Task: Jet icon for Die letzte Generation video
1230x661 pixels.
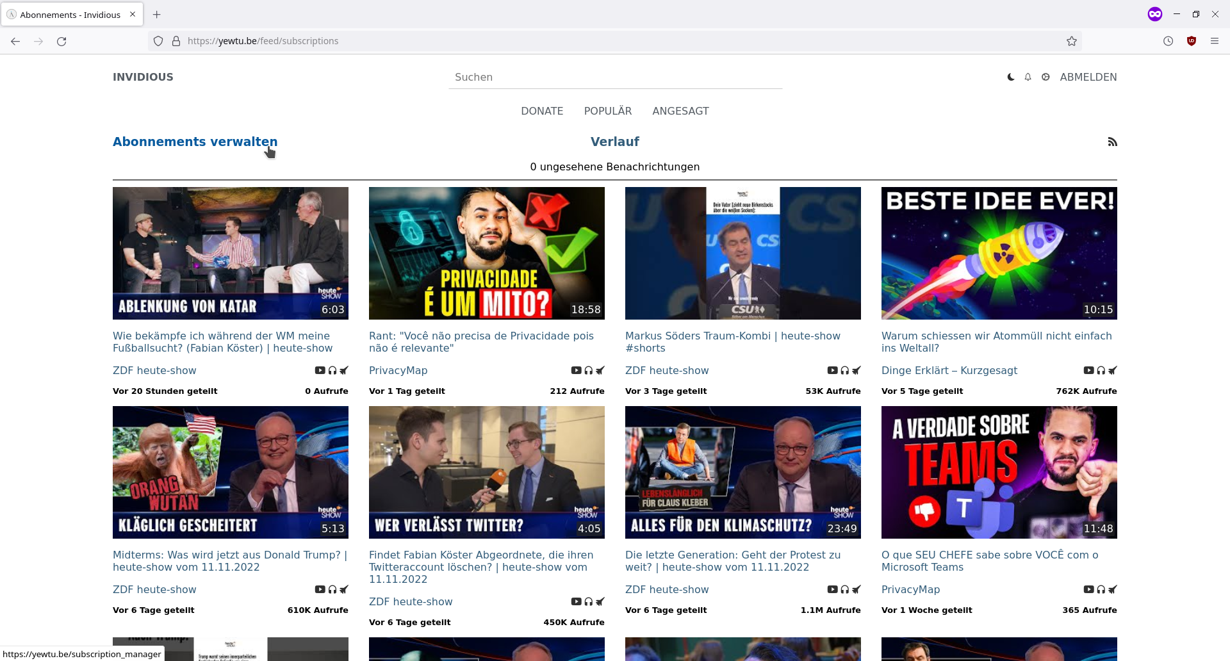Action: coord(857,589)
